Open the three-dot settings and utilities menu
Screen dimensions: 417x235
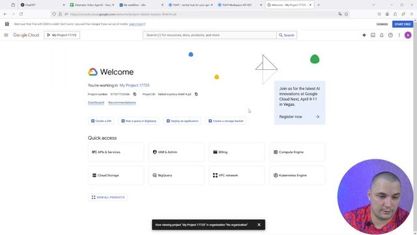pyautogui.click(x=399, y=35)
